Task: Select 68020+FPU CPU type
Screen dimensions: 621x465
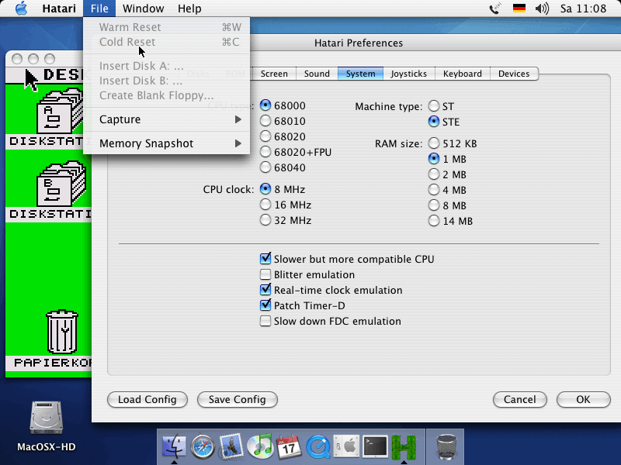Action: point(296,152)
